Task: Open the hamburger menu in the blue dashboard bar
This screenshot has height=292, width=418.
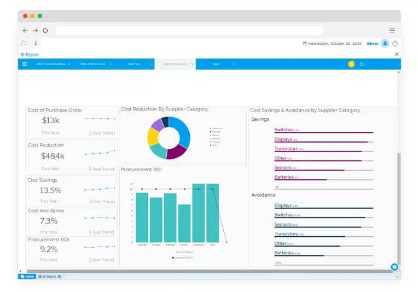Action: tap(25, 64)
